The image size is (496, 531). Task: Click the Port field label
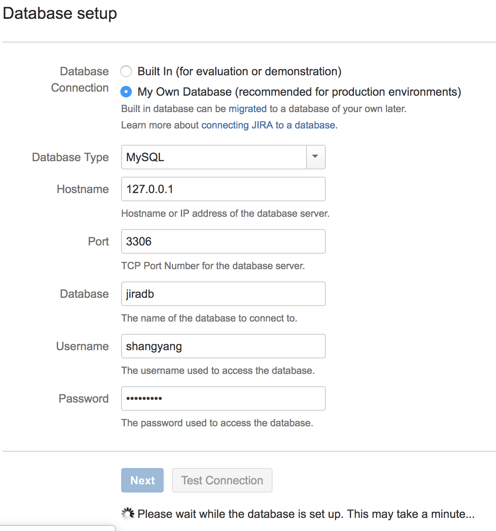[x=98, y=242]
